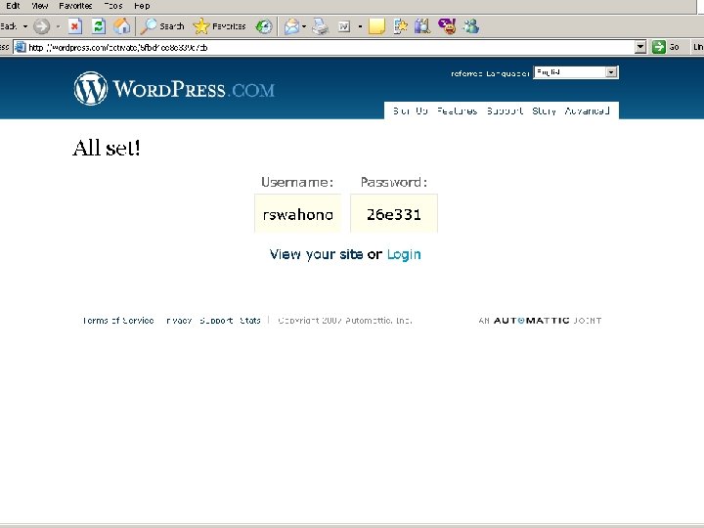Click the Login link
Screen dimensions: 704x528
click(x=404, y=254)
